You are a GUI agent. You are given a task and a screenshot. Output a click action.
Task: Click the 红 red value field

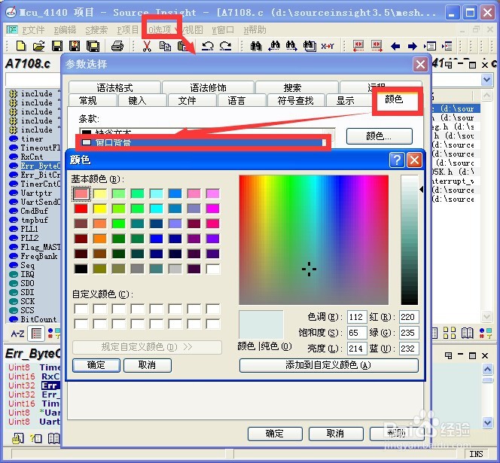409,317
